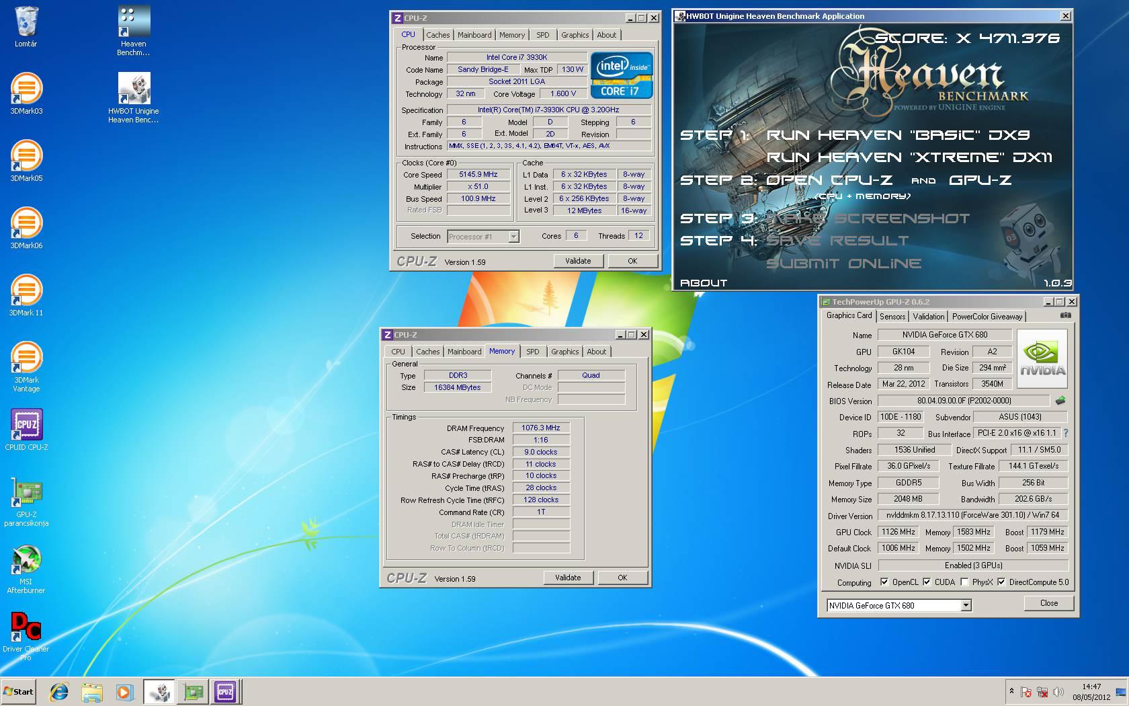Click the GPU Name field NVIDIA GeForce GTX 680
1129x706 pixels.
pos(944,335)
